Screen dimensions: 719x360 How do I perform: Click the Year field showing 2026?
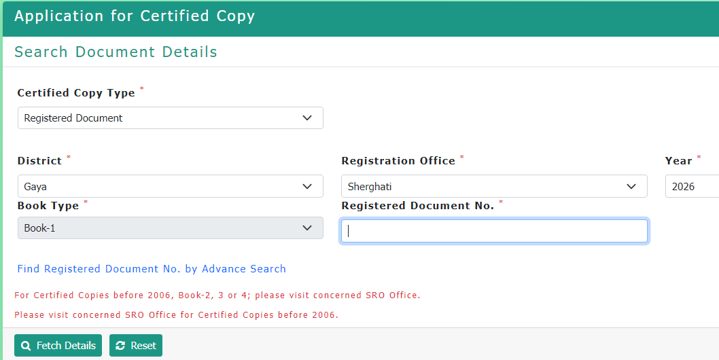tap(692, 186)
